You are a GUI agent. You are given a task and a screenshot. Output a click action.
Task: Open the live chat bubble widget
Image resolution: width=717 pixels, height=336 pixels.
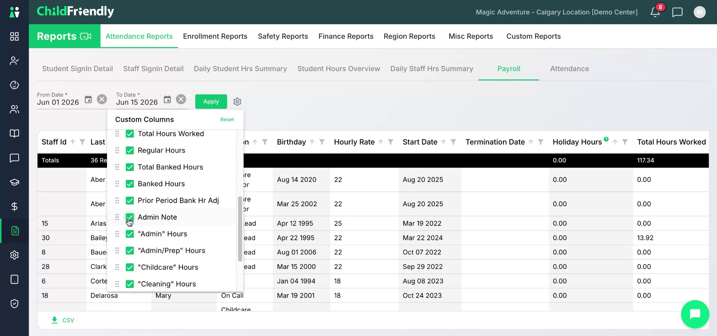point(695,314)
